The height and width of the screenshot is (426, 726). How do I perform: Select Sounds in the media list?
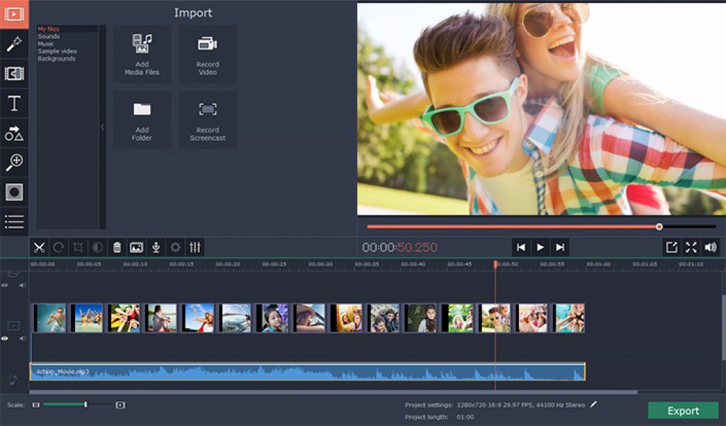[x=49, y=36]
